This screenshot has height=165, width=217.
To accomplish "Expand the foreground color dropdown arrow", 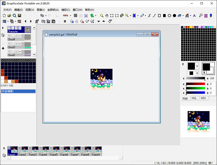I will pyautogui.click(x=197, y=66).
